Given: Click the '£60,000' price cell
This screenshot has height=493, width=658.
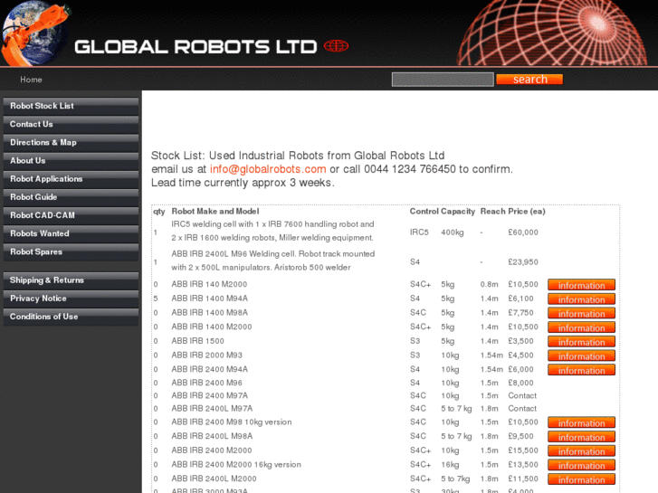Looking at the screenshot, I should pyautogui.click(x=523, y=232).
